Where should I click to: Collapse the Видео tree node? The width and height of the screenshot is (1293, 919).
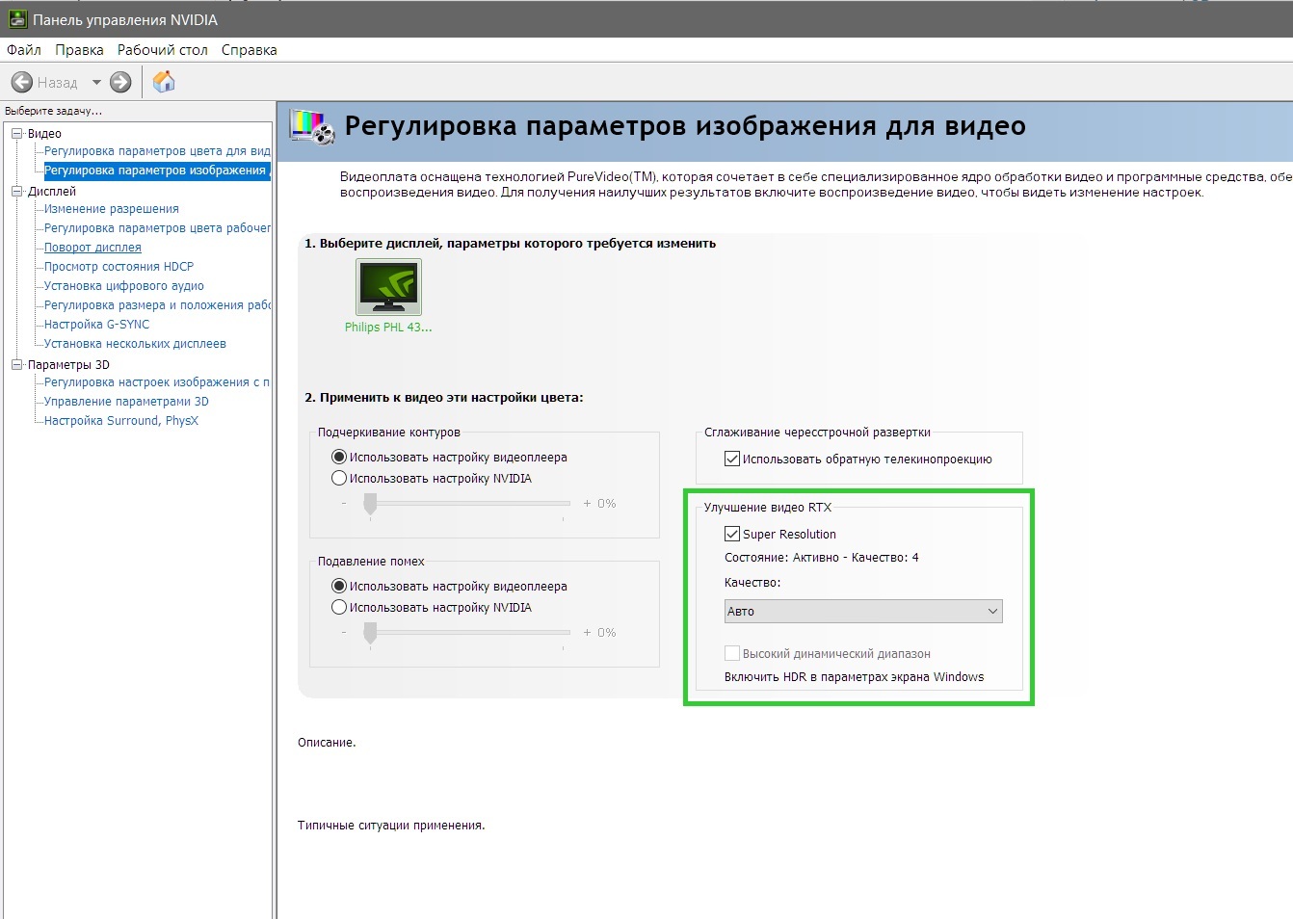coord(16,134)
